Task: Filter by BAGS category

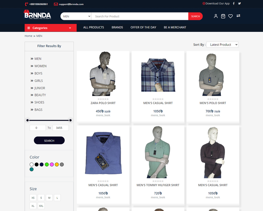Action: coord(38,110)
